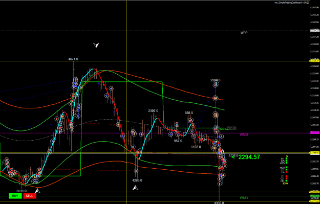Click the green WS61 level label

[x=244, y=198]
